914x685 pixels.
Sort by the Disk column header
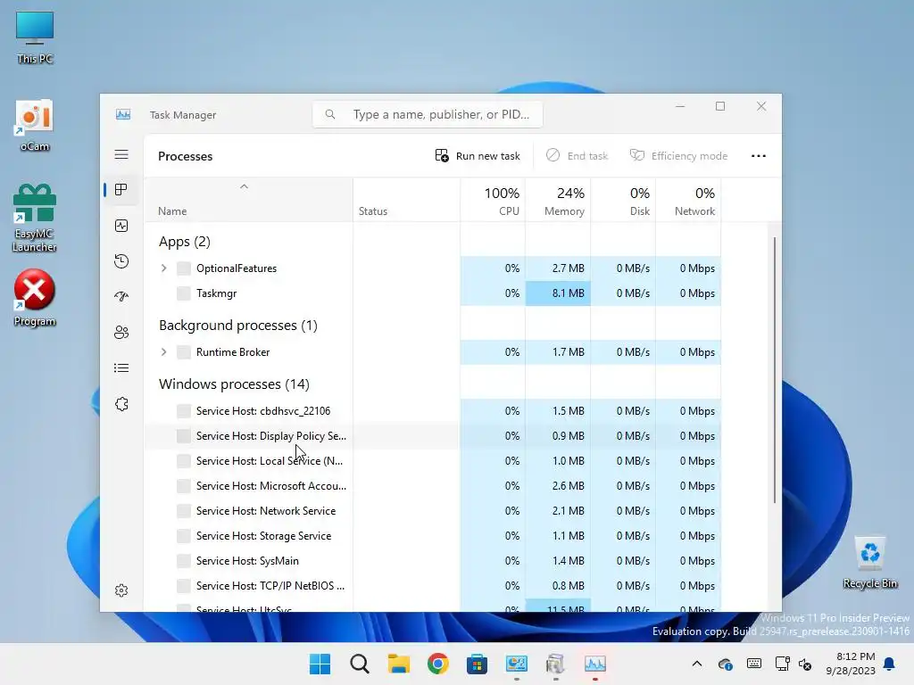623,201
